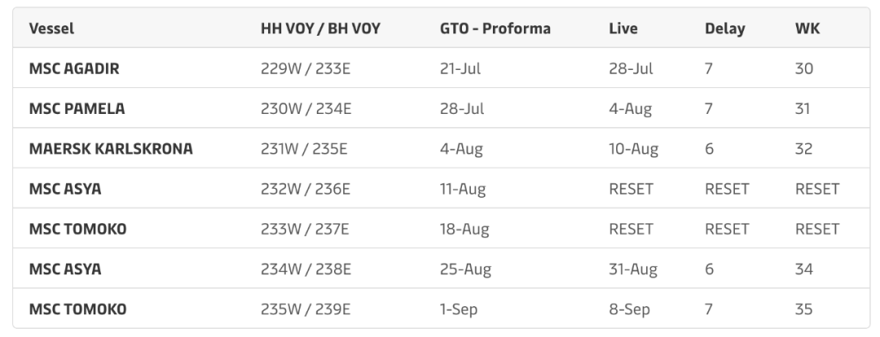The width and height of the screenshot is (880, 337).
Task: Click voyage 235W / 239E cell
Action: point(305,309)
